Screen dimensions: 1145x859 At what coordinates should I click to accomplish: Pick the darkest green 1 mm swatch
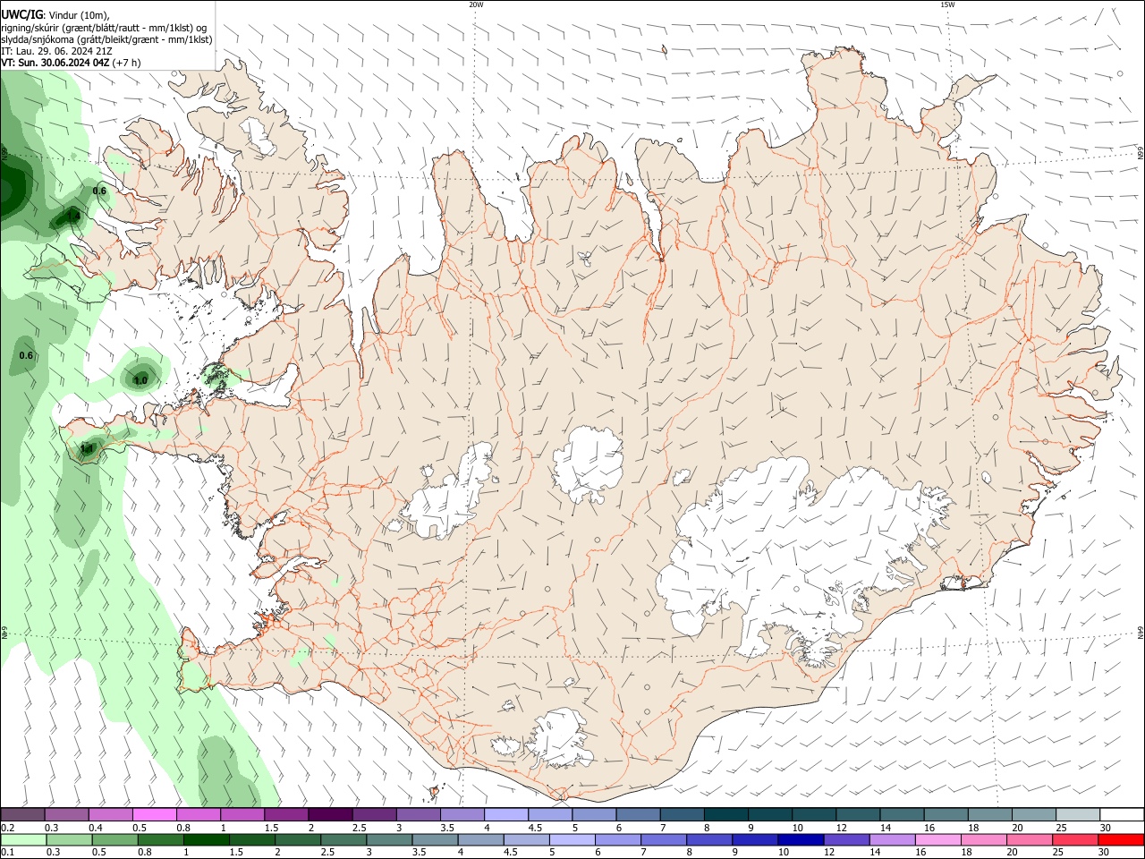[206, 839]
